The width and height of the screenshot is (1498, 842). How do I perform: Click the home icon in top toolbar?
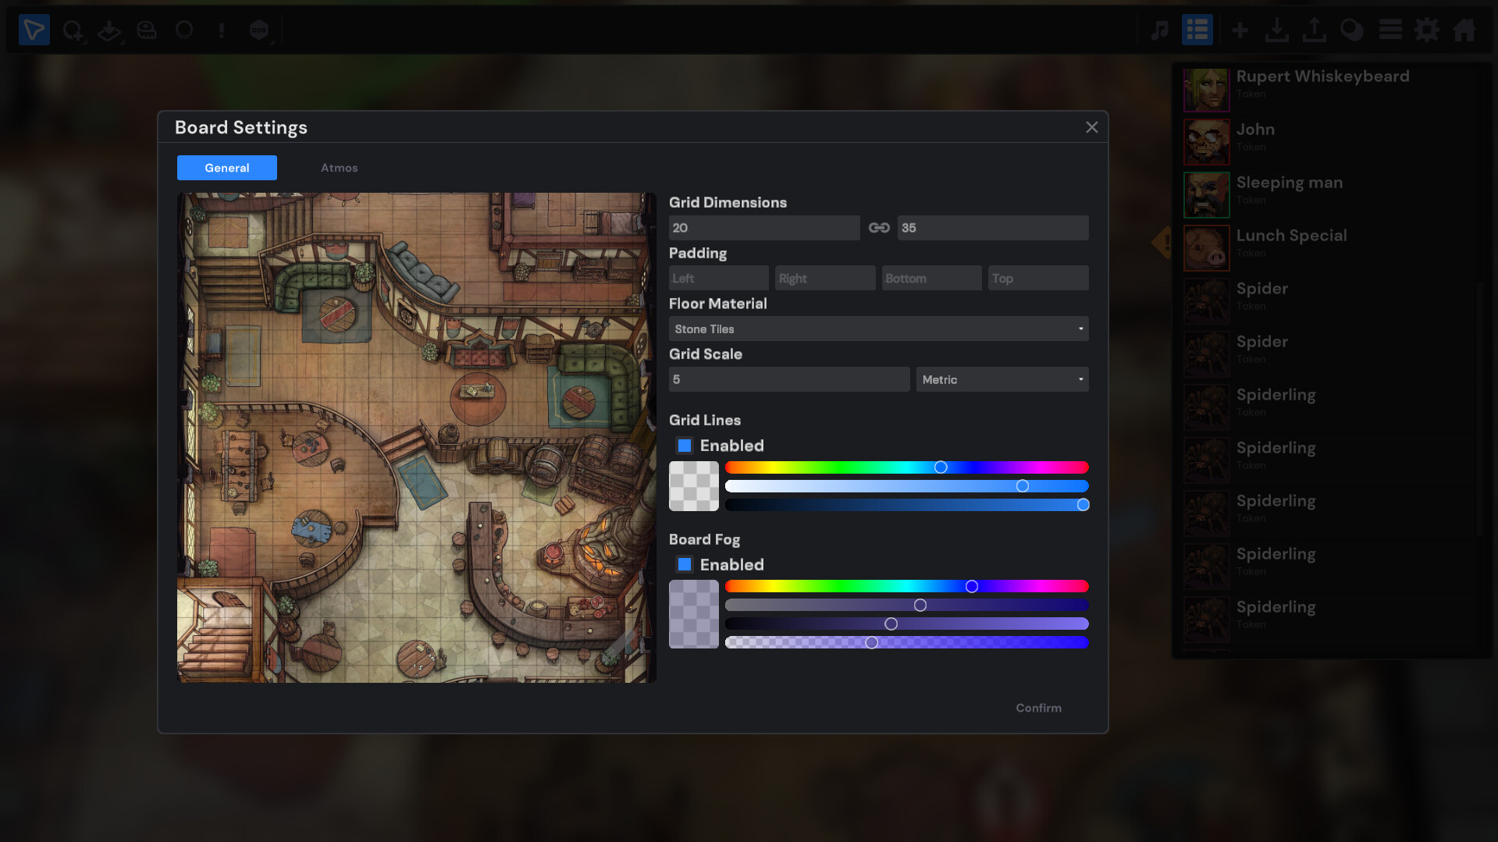(x=1464, y=30)
